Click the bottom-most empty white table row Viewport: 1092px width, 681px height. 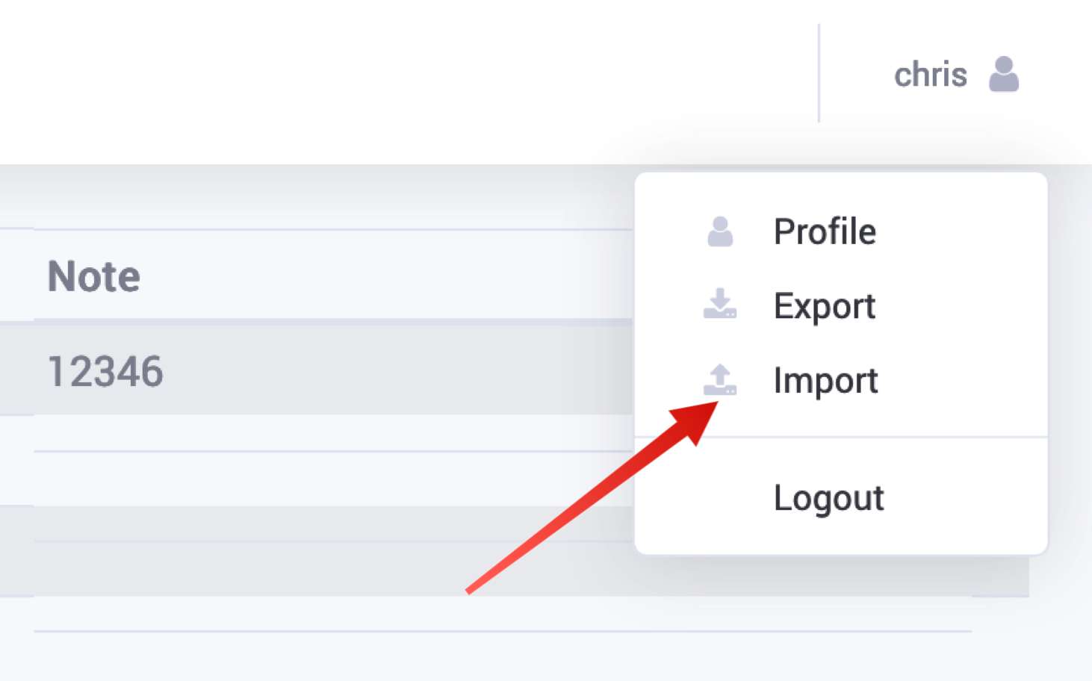(502, 614)
